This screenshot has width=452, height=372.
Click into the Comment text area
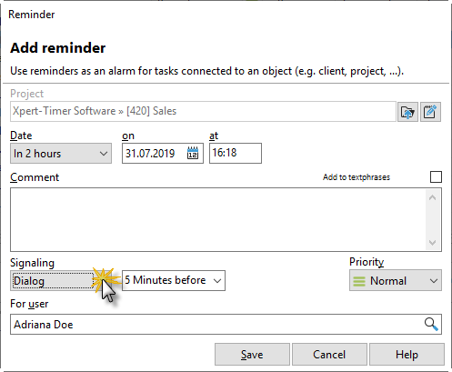tap(218, 219)
